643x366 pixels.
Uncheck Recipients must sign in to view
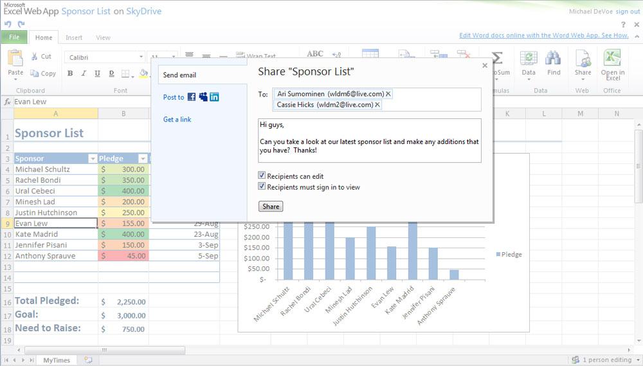(x=262, y=187)
